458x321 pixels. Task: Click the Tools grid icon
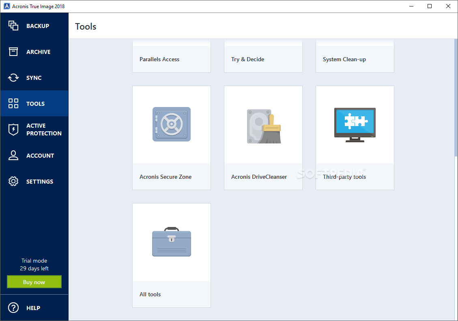coord(13,103)
